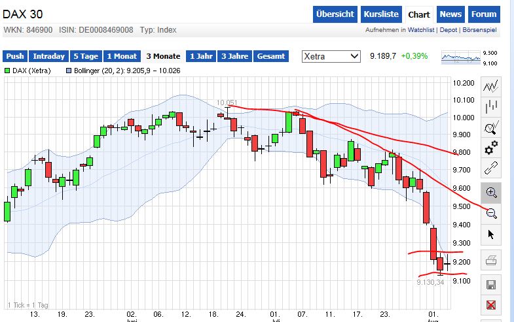
Task: Open chart settings gears icon
Action: click(x=491, y=149)
